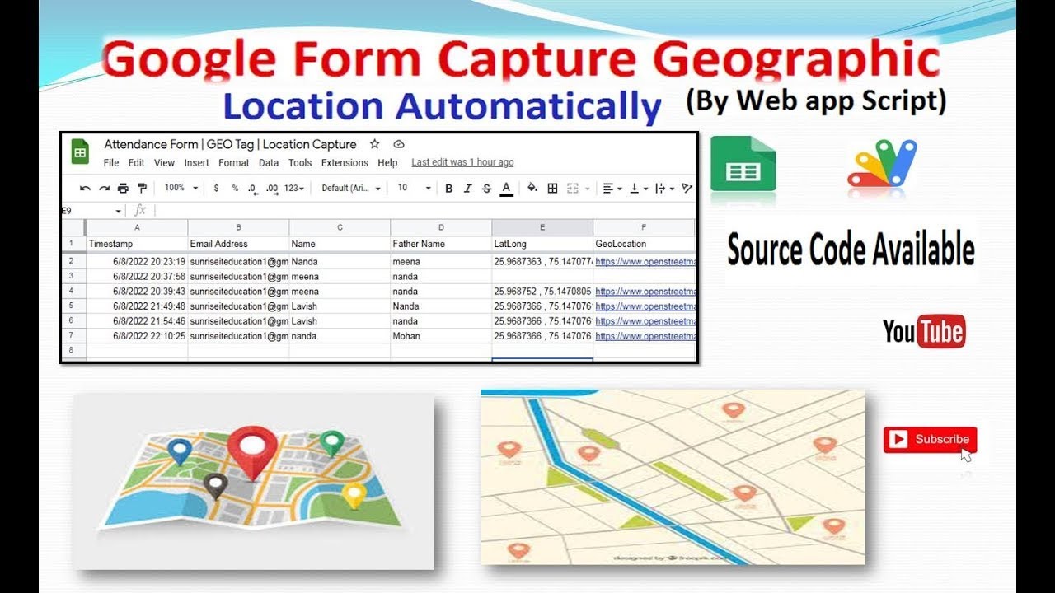Image resolution: width=1055 pixels, height=593 pixels.
Task: Open the borders tool
Action: click(x=552, y=189)
